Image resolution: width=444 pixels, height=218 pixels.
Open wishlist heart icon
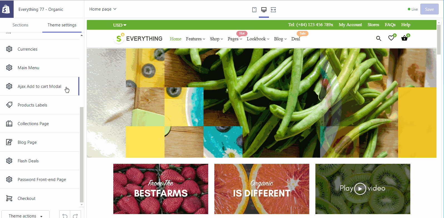[x=391, y=38]
